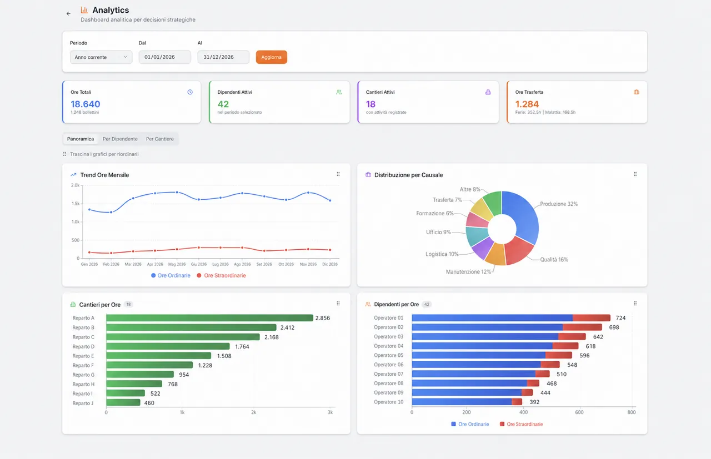The width and height of the screenshot is (711, 459).
Task: Click the Reparto B bar
Action: (x=191, y=327)
